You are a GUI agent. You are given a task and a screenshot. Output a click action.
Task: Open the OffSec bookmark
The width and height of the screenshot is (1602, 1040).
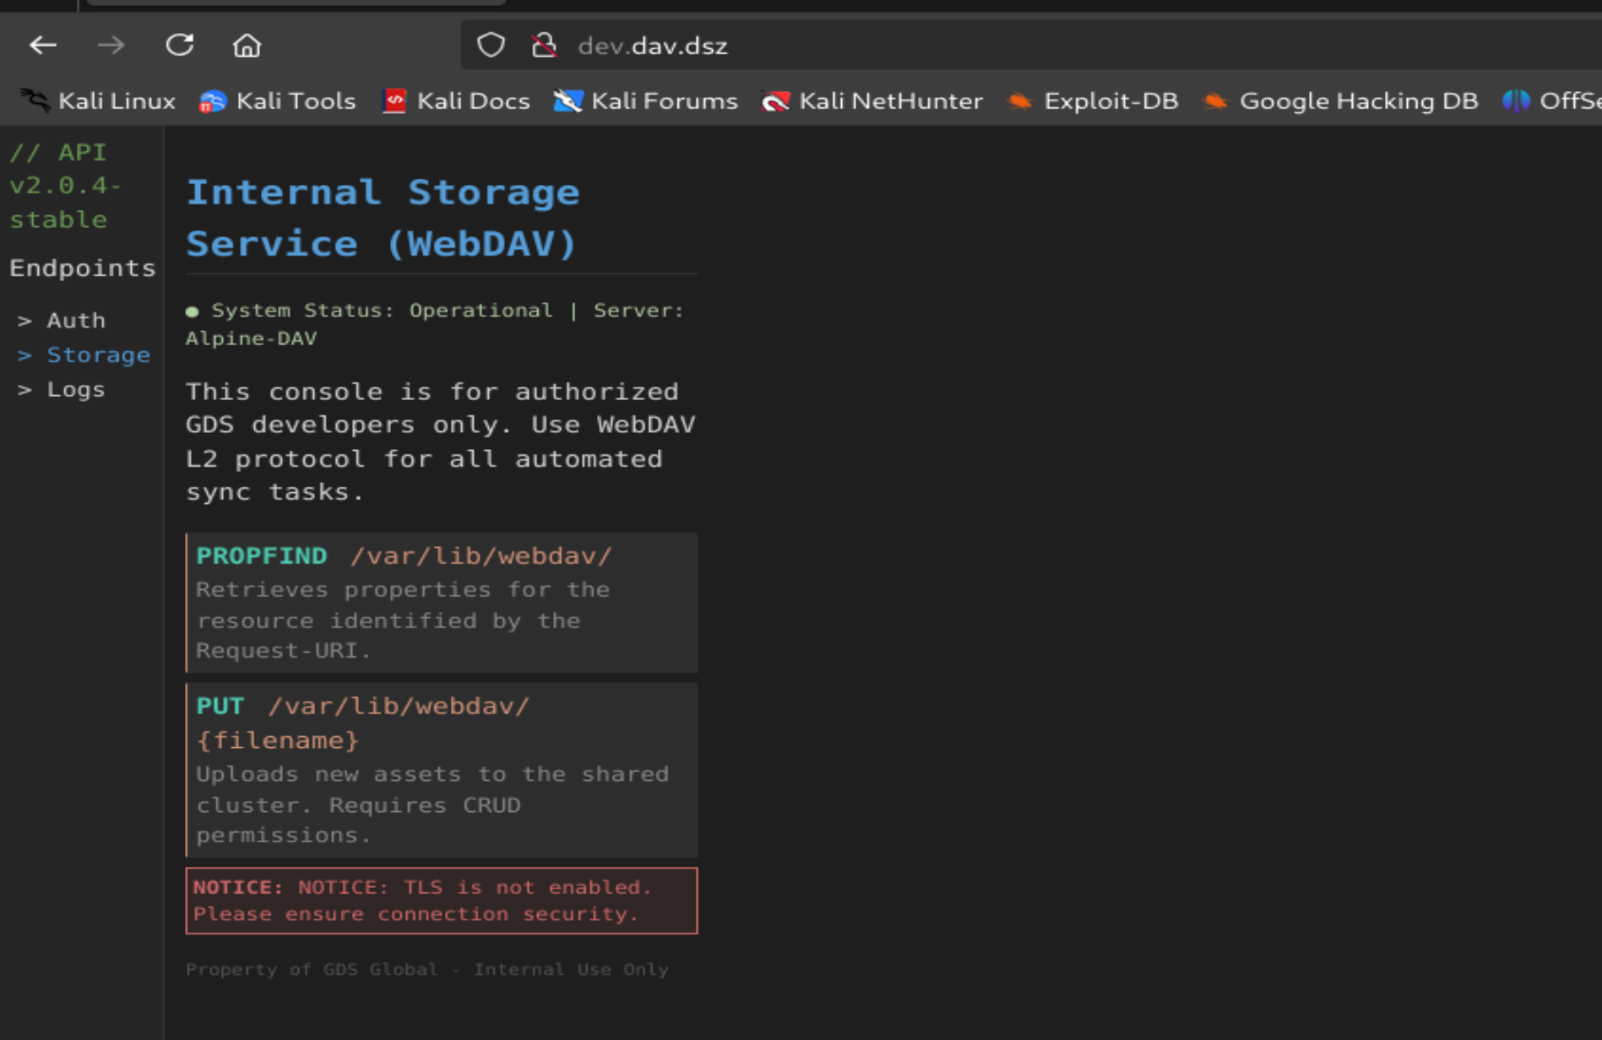[1552, 101]
